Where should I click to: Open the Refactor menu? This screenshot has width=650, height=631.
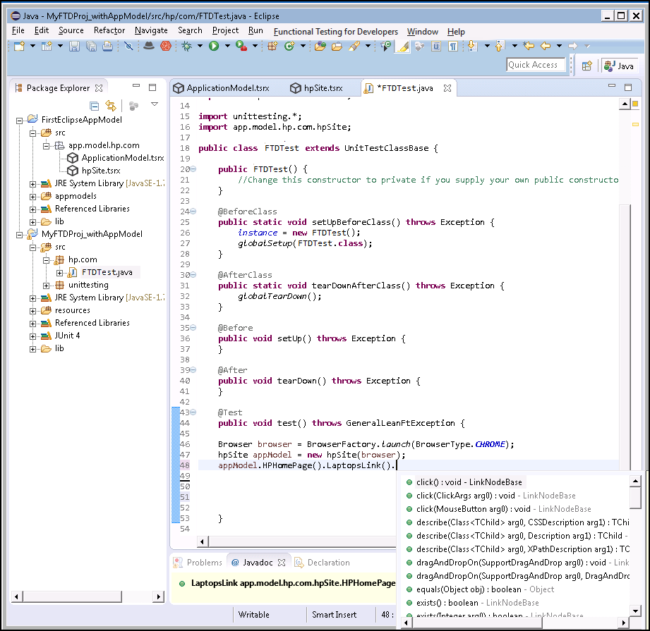[109, 31]
